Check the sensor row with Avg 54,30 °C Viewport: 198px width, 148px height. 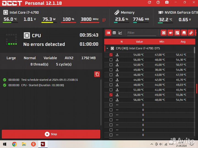click(111, 60)
